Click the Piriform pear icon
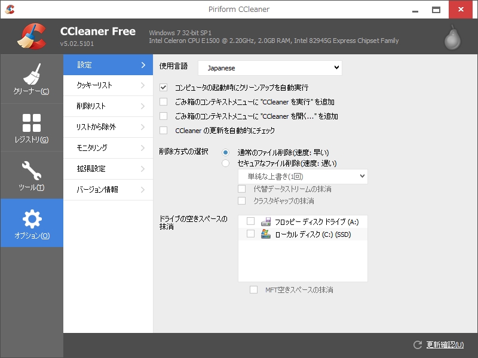 point(453,38)
